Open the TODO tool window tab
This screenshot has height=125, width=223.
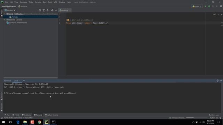[15, 115]
